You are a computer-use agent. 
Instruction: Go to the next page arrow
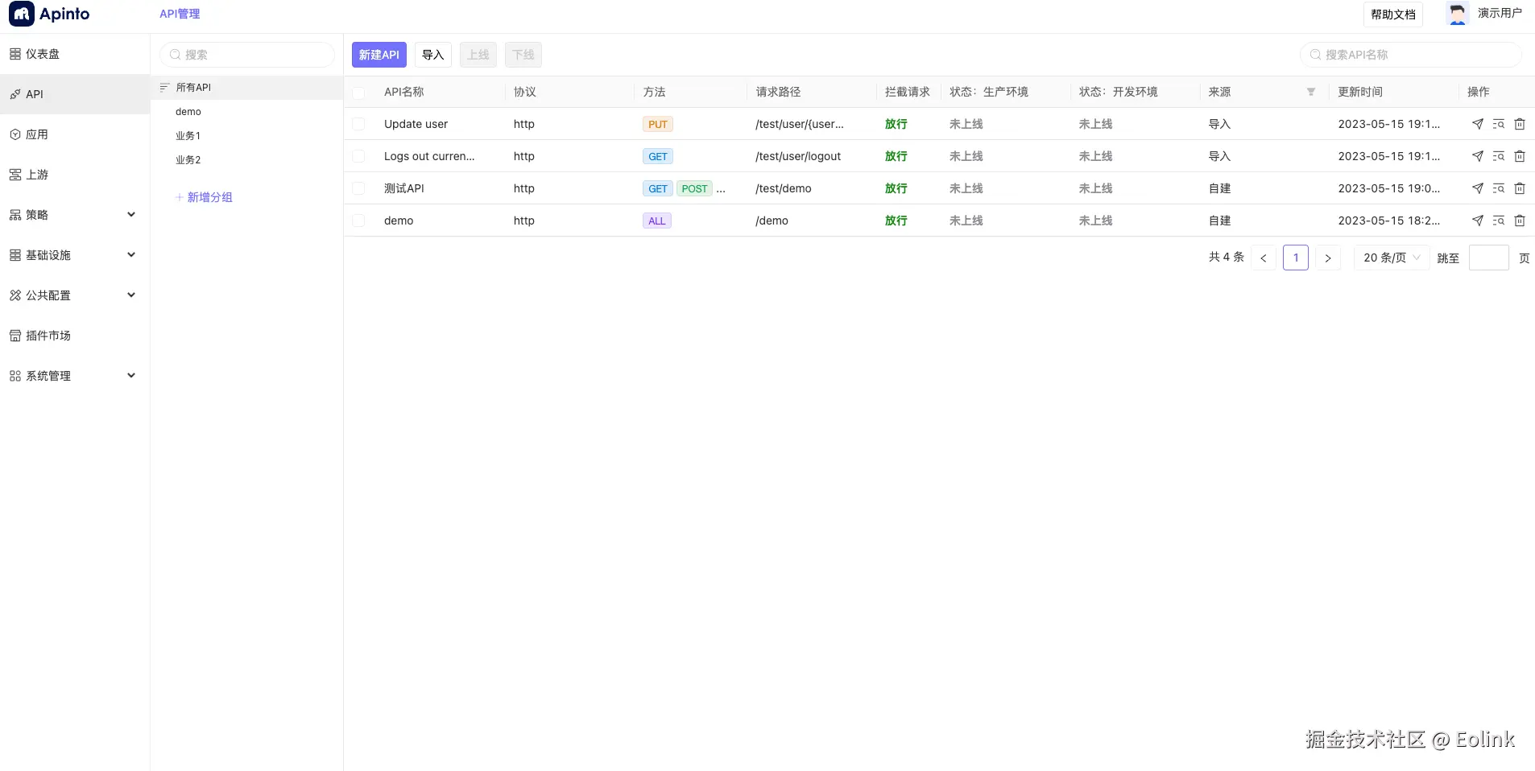point(1328,258)
